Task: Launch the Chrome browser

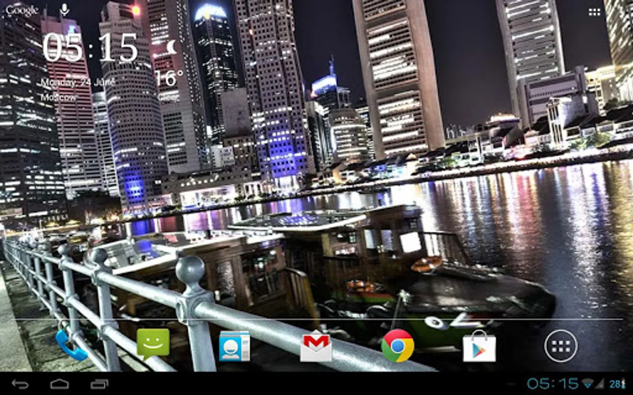Action: (397, 346)
